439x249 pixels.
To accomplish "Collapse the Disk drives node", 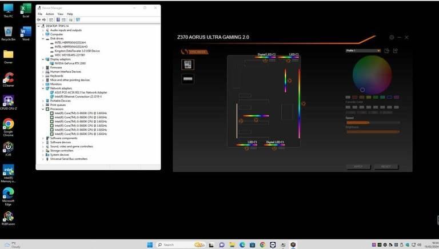I will (x=43, y=39).
